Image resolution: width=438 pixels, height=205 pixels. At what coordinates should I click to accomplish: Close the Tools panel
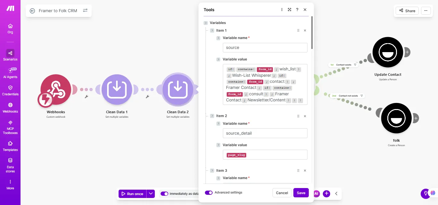305,10
